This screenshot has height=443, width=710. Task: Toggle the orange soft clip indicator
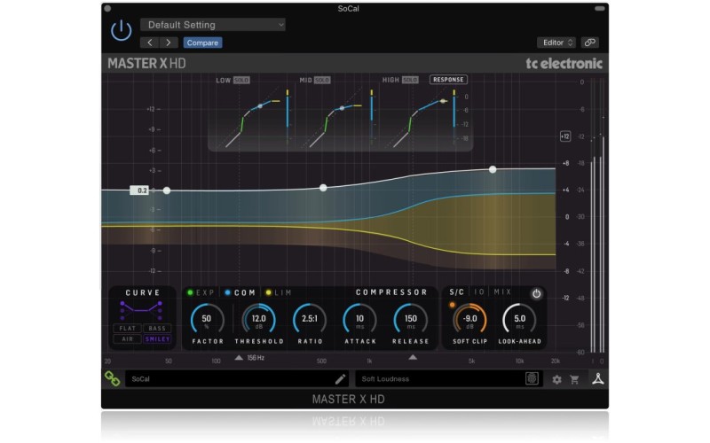(452, 305)
